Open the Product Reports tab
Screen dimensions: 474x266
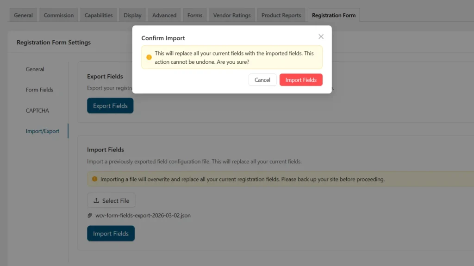[281, 15]
